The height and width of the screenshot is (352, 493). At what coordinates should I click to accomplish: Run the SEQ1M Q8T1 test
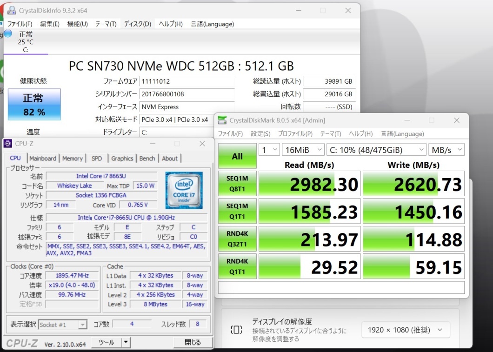coord(237,184)
